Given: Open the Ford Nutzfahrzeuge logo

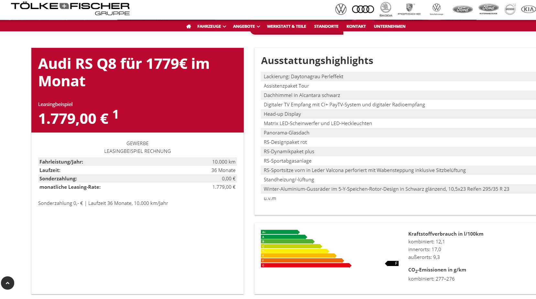Looking at the screenshot, I should pos(488,9).
